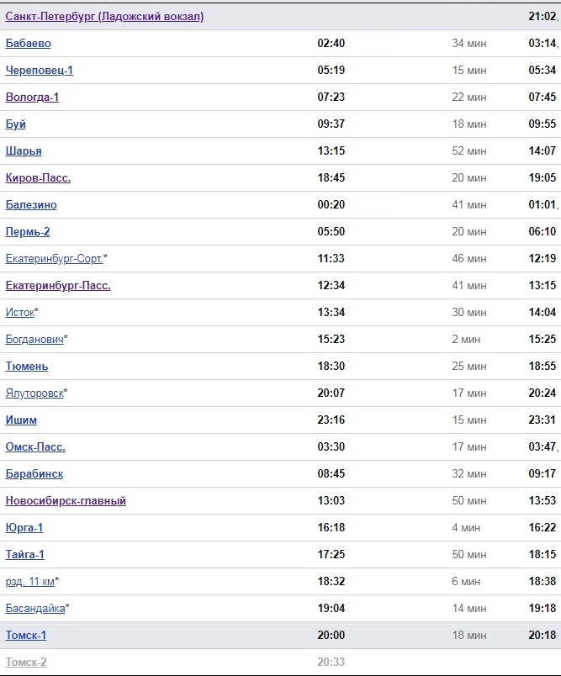
Task: Click the Буй station link
Action: pyautogui.click(x=15, y=124)
